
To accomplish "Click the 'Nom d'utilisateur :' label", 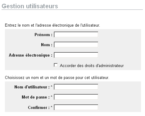I will (x=32, y=87).
